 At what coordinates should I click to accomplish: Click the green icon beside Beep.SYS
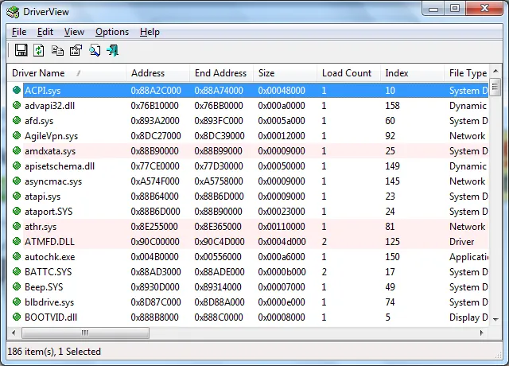click(x=17, y=286)
